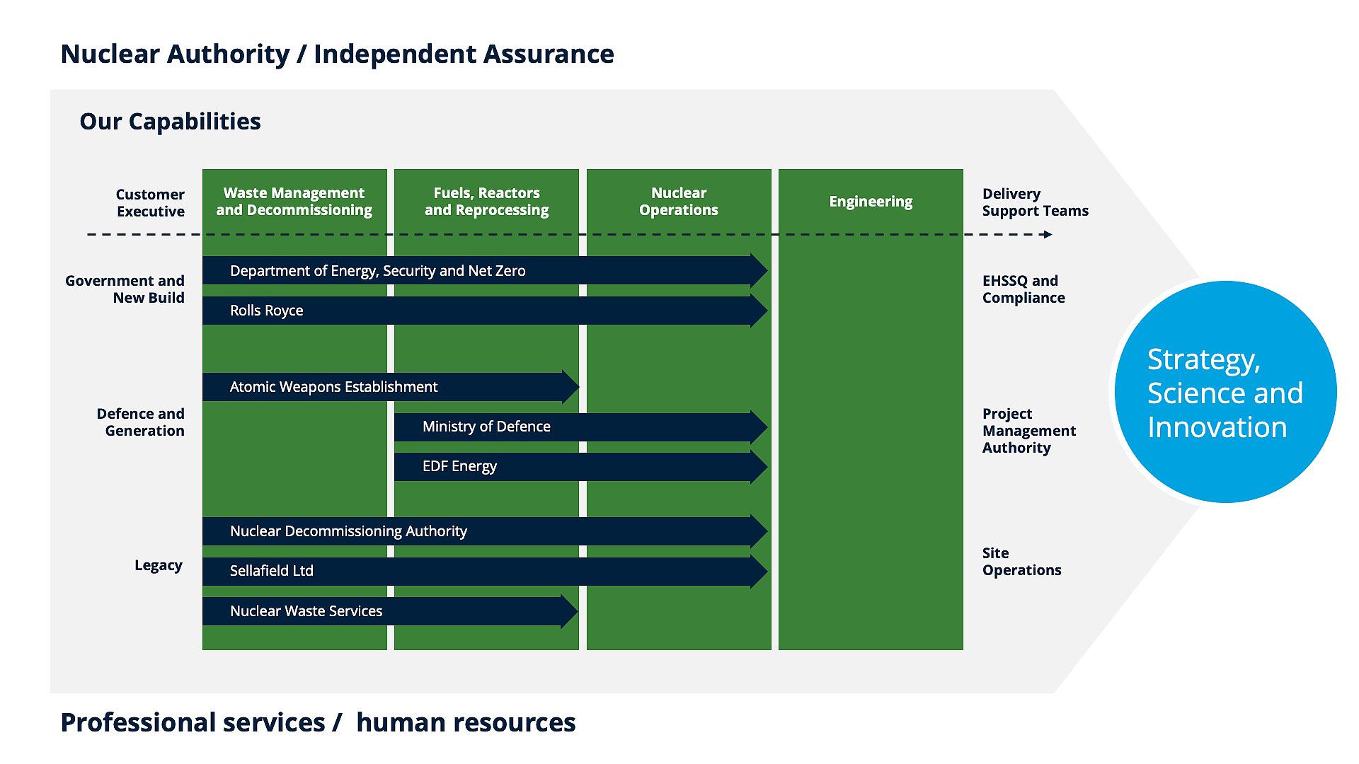Viewport: 1359px width, 764px height.
Task: Select the 'Legacy' row label
Action: [x=159, y=566]
